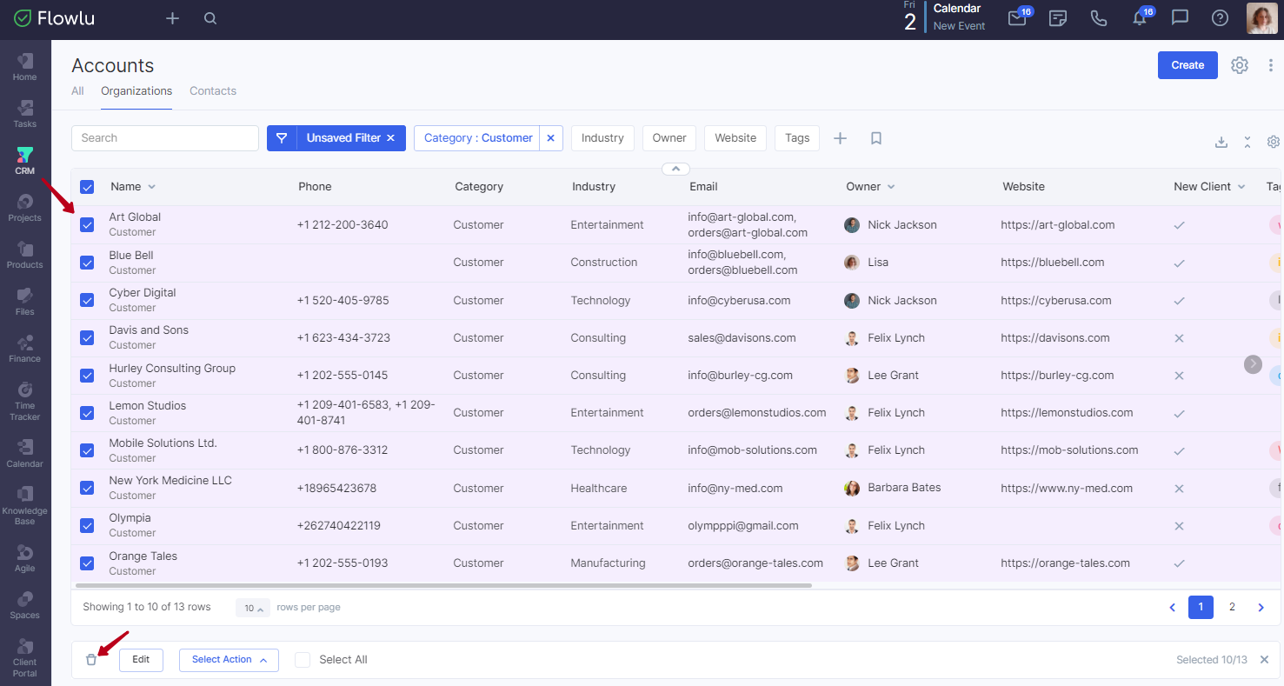
Task: Go to next page arrow
Action: point(1261,607)
